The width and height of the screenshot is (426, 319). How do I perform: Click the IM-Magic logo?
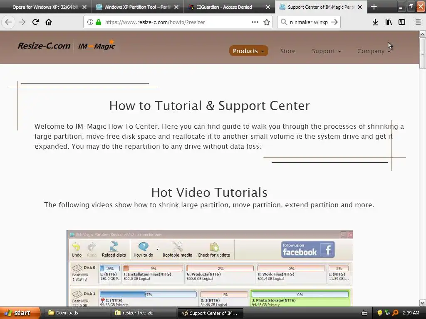[97, 45]
